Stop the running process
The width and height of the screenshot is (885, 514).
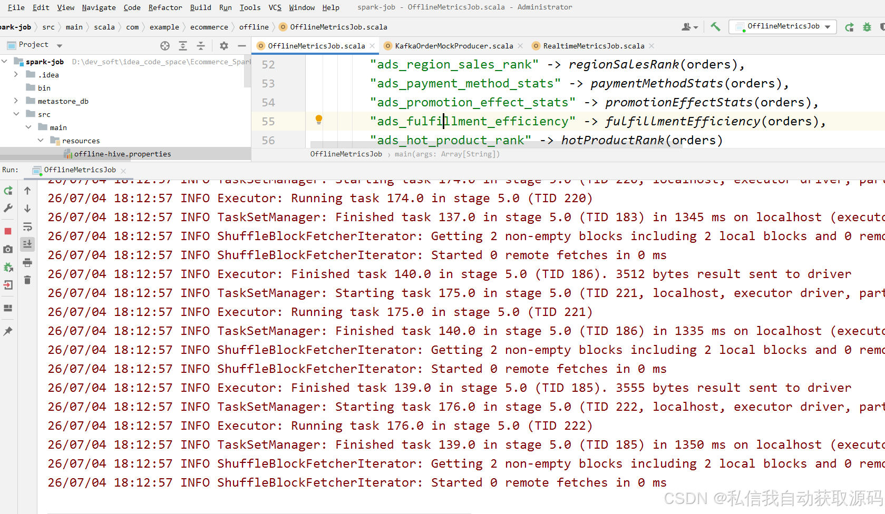click(x=8, y=231)
